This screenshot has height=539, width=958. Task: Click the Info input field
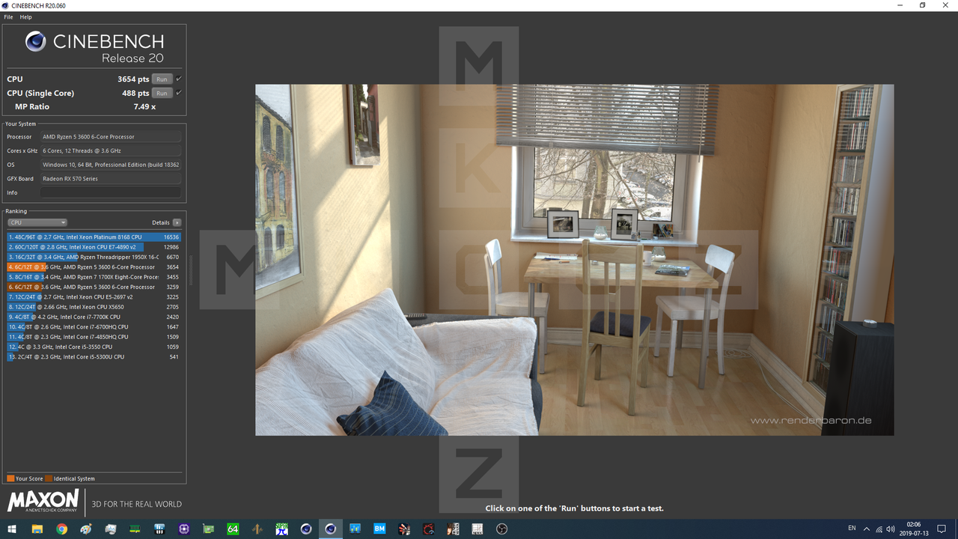click(111, 192)
